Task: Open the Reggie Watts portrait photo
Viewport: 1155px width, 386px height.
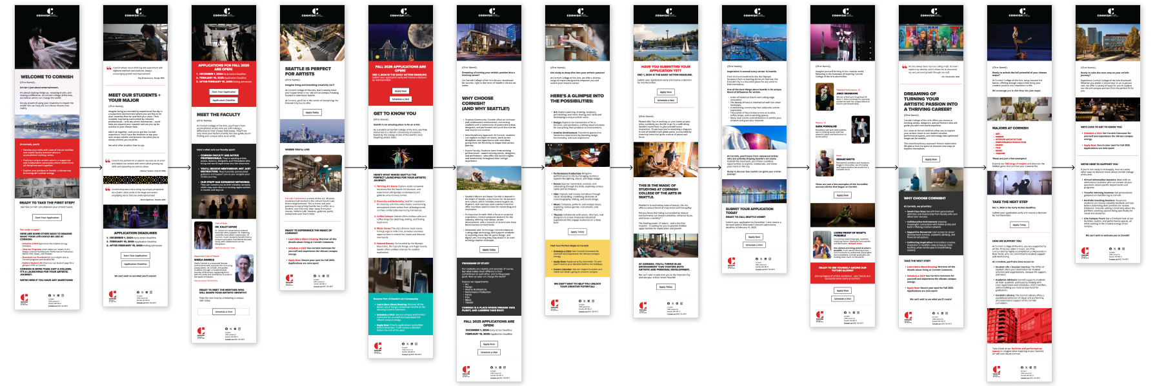Action: tap(824, 162)
